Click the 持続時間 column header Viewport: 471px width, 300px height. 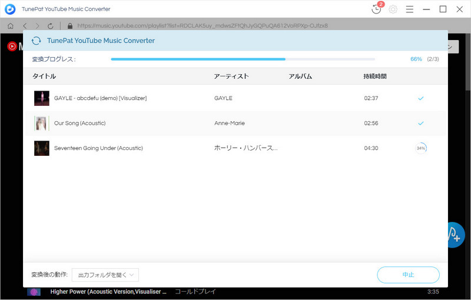coord(375,76)
